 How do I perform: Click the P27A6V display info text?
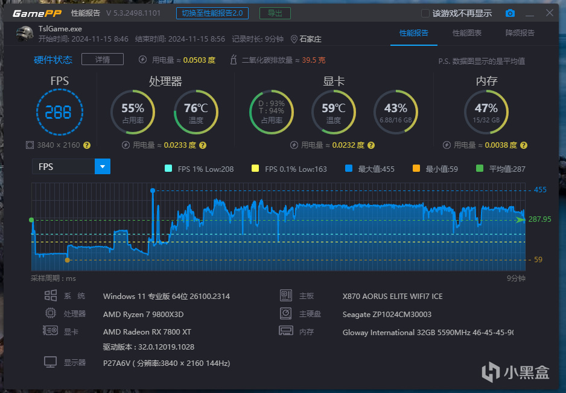coord(167,363)
